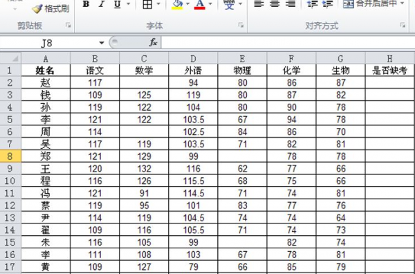This screenshot has width=415, height=274.
Task: Toggle underline formatting
Action: point(118,4)
